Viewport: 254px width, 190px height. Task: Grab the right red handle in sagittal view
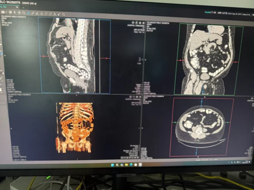[106, 58]
